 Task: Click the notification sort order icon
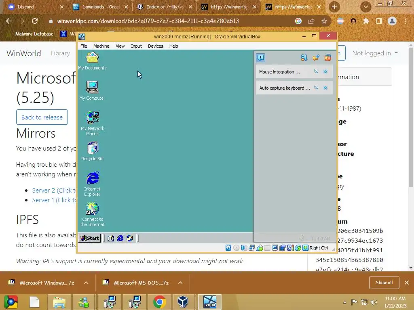tap(304, 57)
